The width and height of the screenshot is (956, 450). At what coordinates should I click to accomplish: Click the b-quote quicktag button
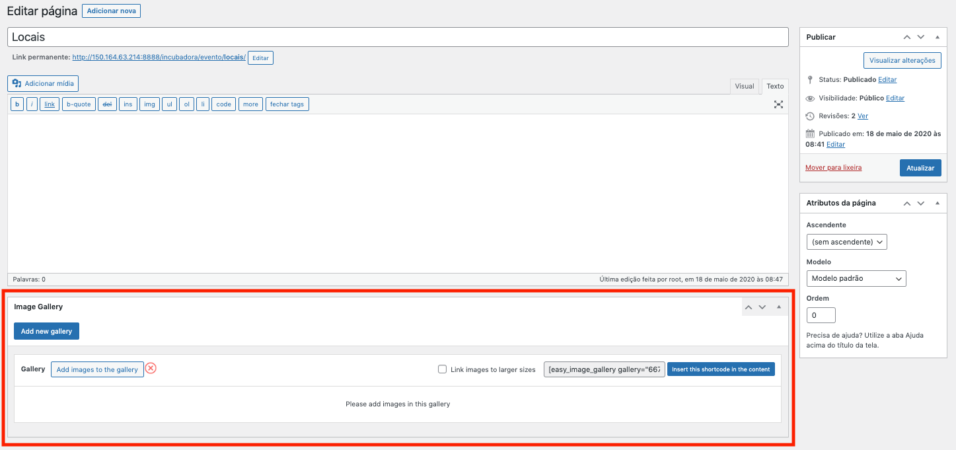pos(78,104)
